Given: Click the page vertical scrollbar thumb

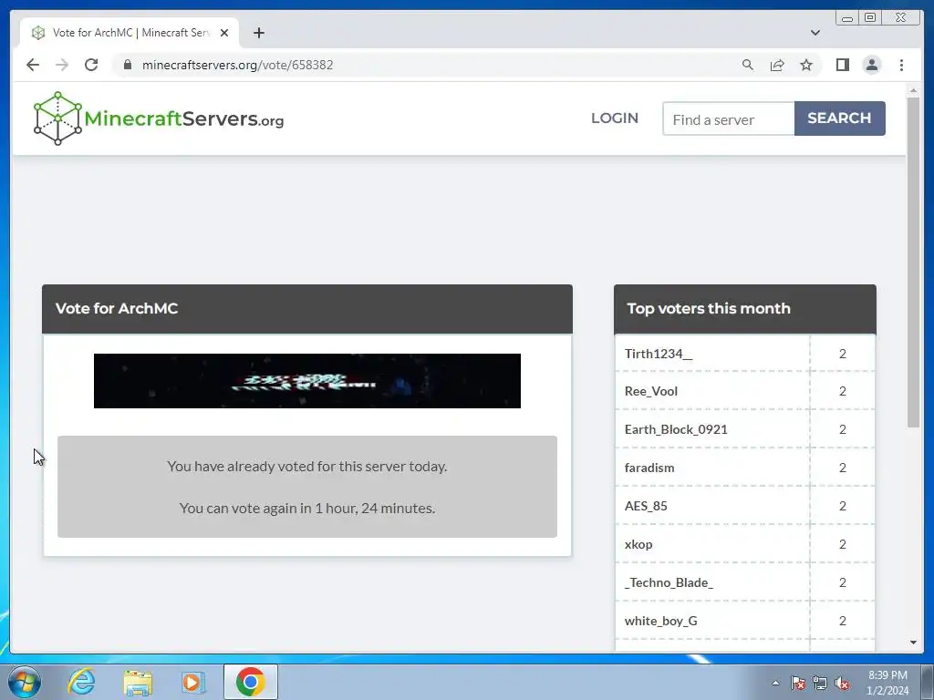Looking at the screenshot, I should click(x=913, y=262).
